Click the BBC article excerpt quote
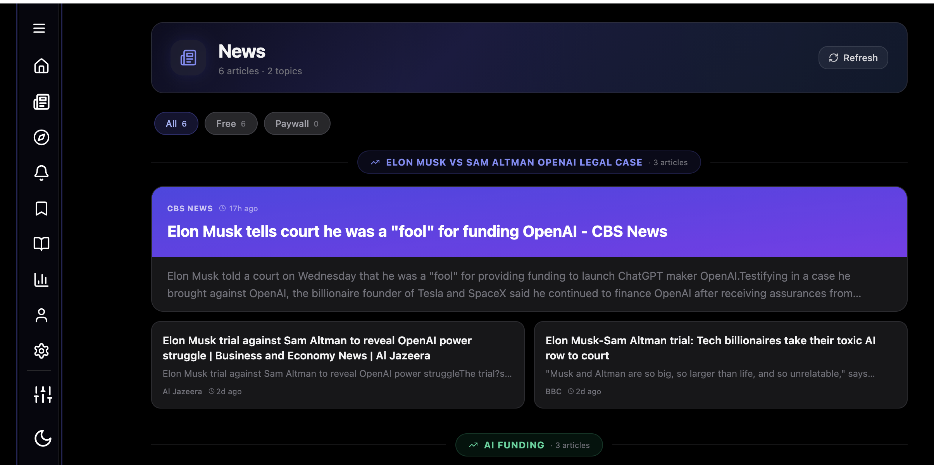The width and height of the screenshot is (934, 465). pos(710,374)
